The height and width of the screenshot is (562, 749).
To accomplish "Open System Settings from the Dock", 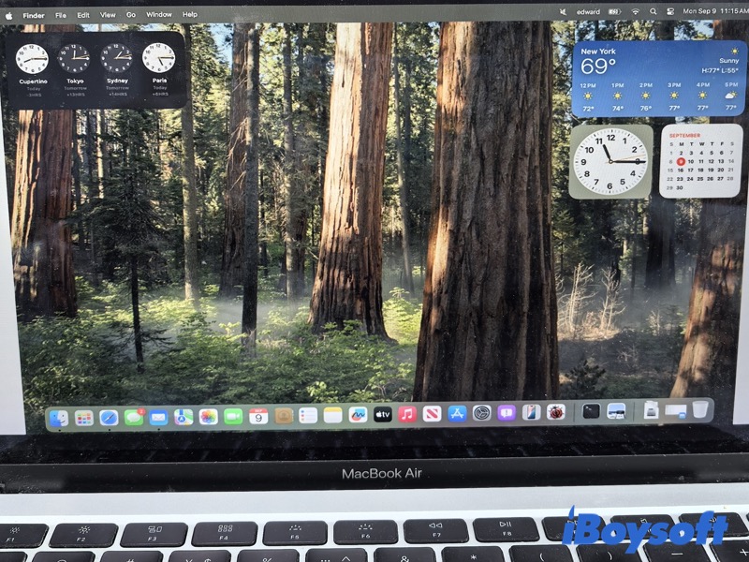I will (481, 412).
